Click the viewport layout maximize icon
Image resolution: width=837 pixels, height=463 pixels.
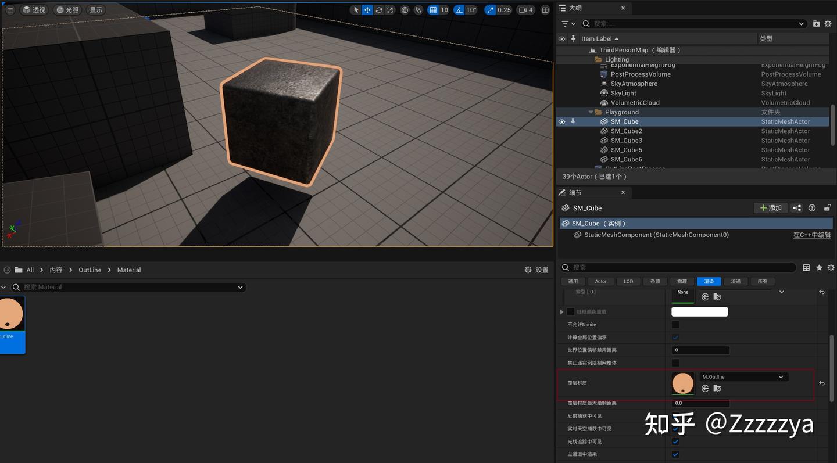click(545, 10)
